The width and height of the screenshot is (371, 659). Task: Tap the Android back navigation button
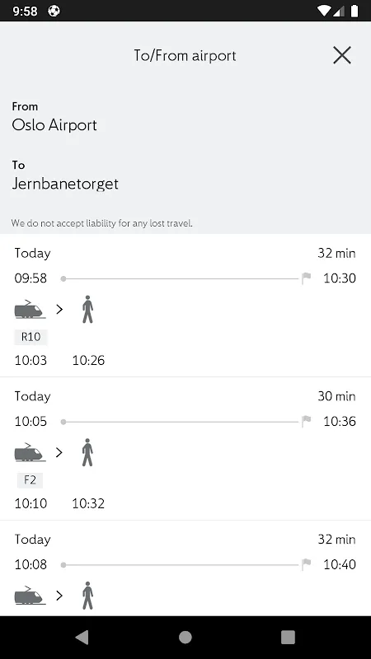pyautogui.click(x=82, y=637)
